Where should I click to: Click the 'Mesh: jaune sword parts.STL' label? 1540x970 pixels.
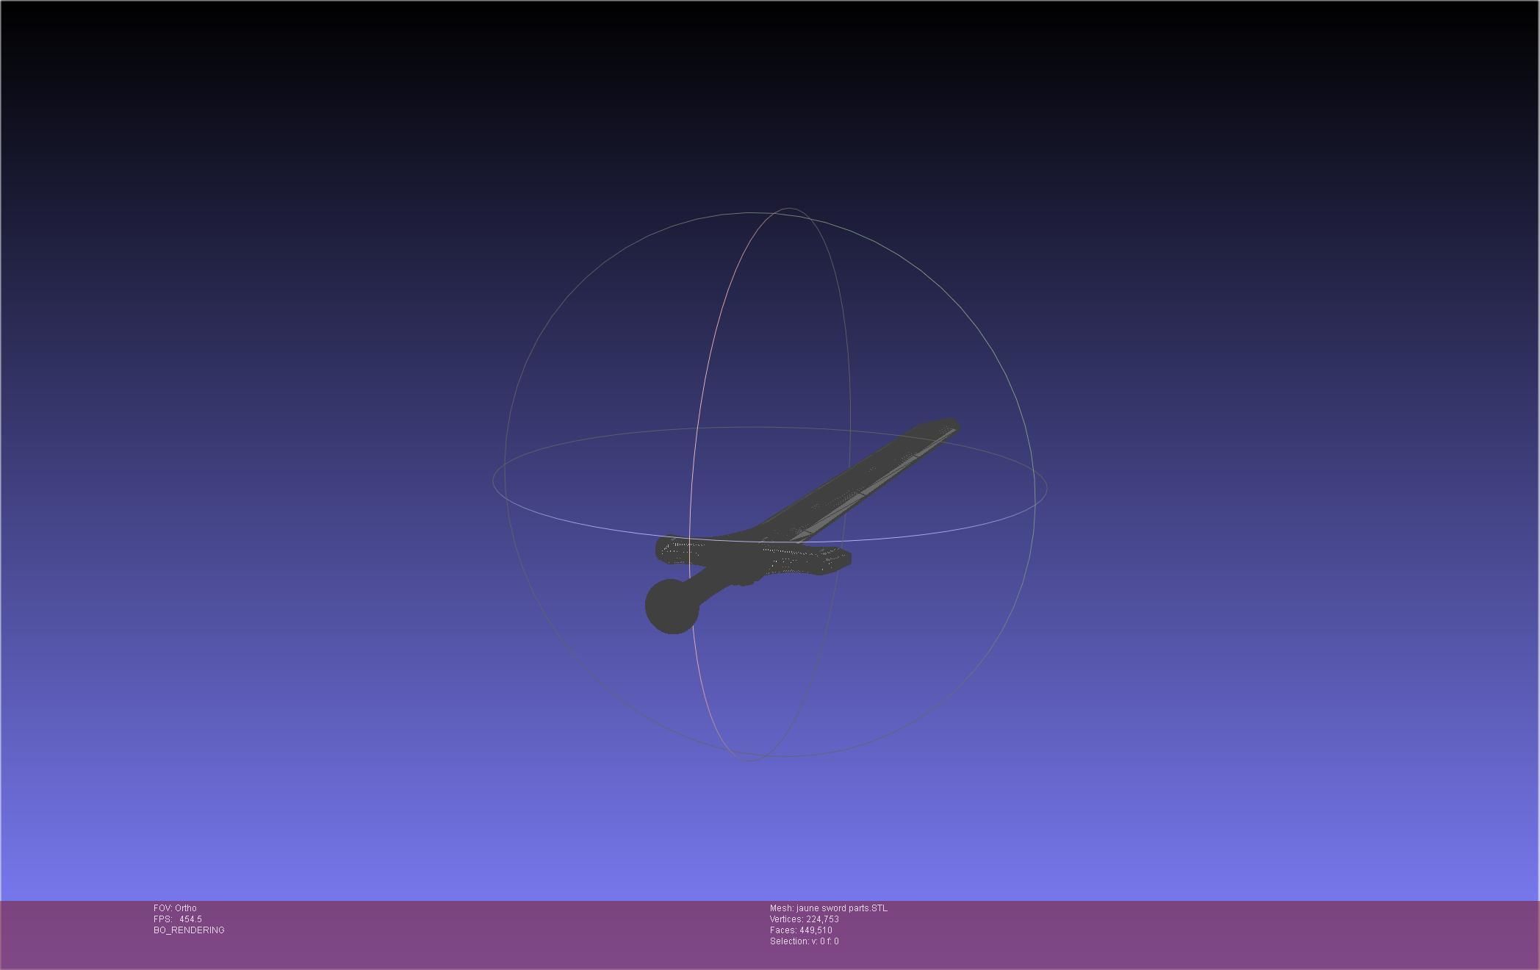tap(828, 908)
